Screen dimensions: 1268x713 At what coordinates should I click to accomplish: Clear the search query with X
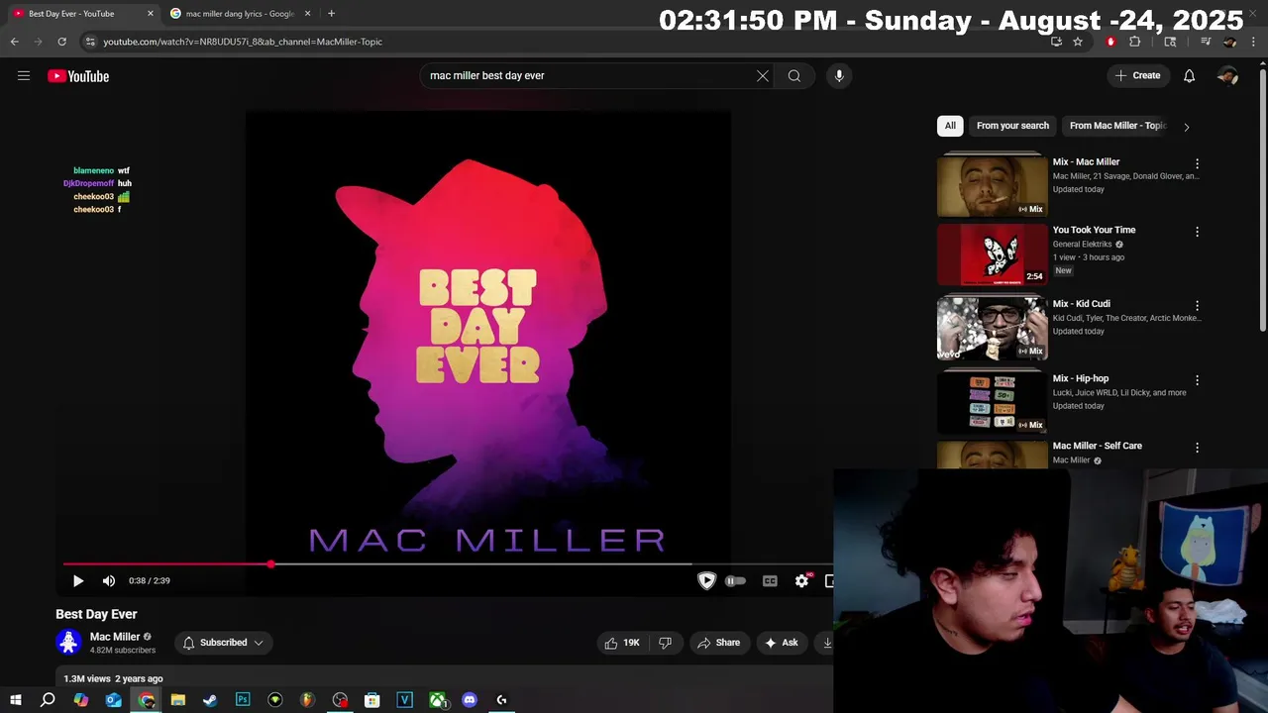[763, 75]
